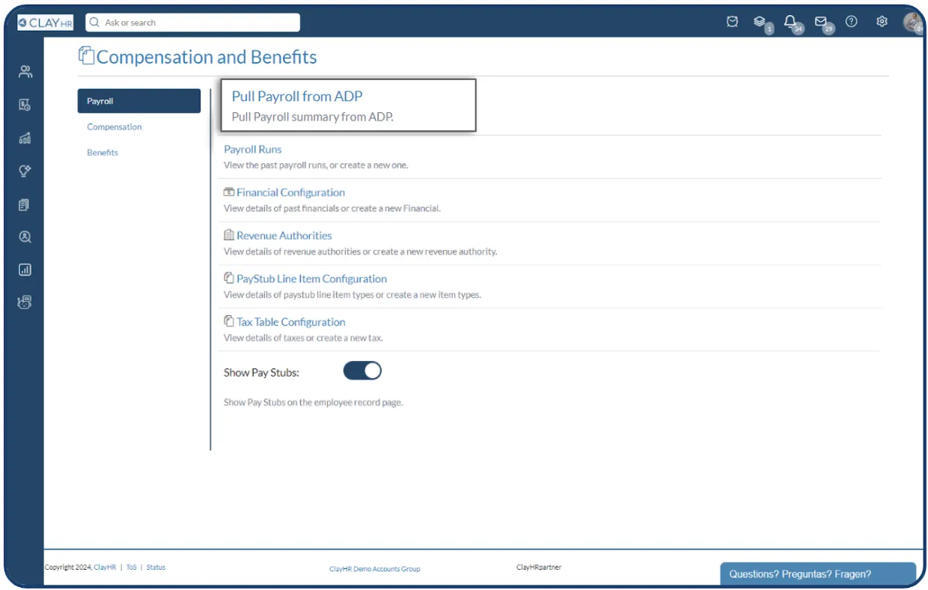Open the help question mark icon
Viewport: 928px width, 590px height.
(x=851, y=22)
